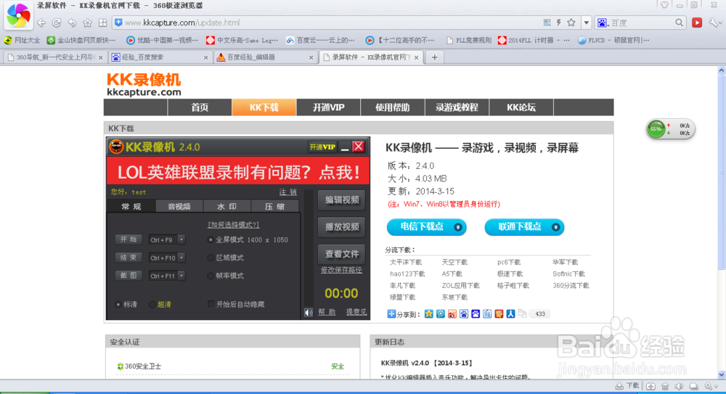Viewport: 726px width, 394px height.
Task: Open 优酷 bookmark in bookmarks bar
Action: [x=163, y=41]
